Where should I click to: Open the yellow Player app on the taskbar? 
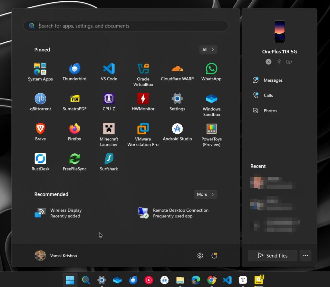pos(259,280)
